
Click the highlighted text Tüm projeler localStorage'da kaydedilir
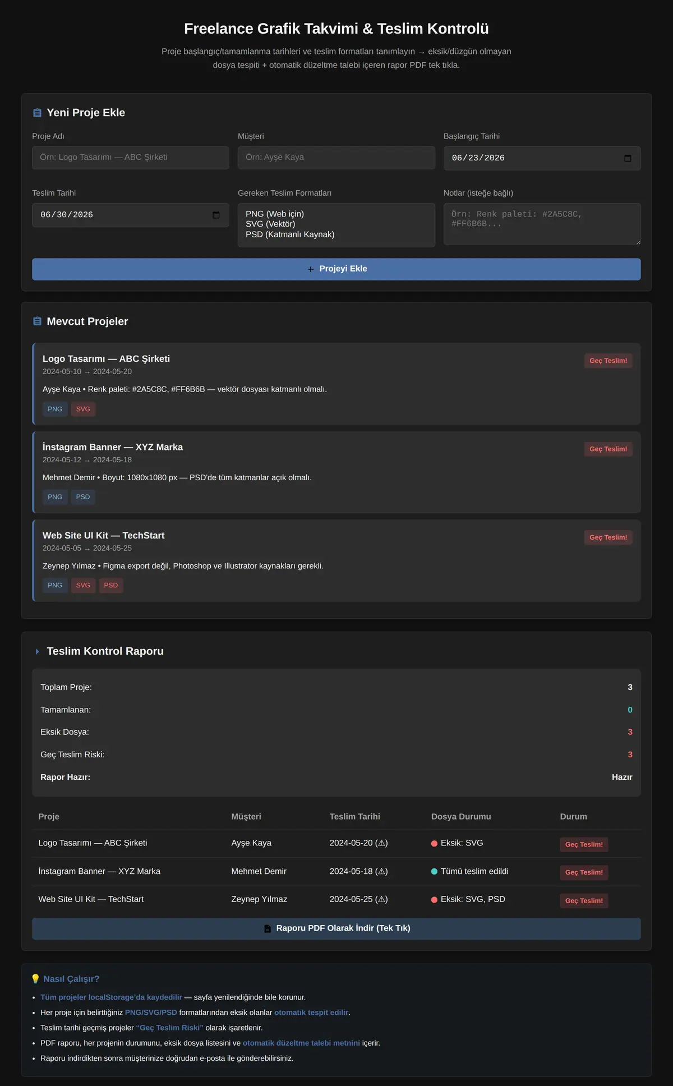coord(111,997)
